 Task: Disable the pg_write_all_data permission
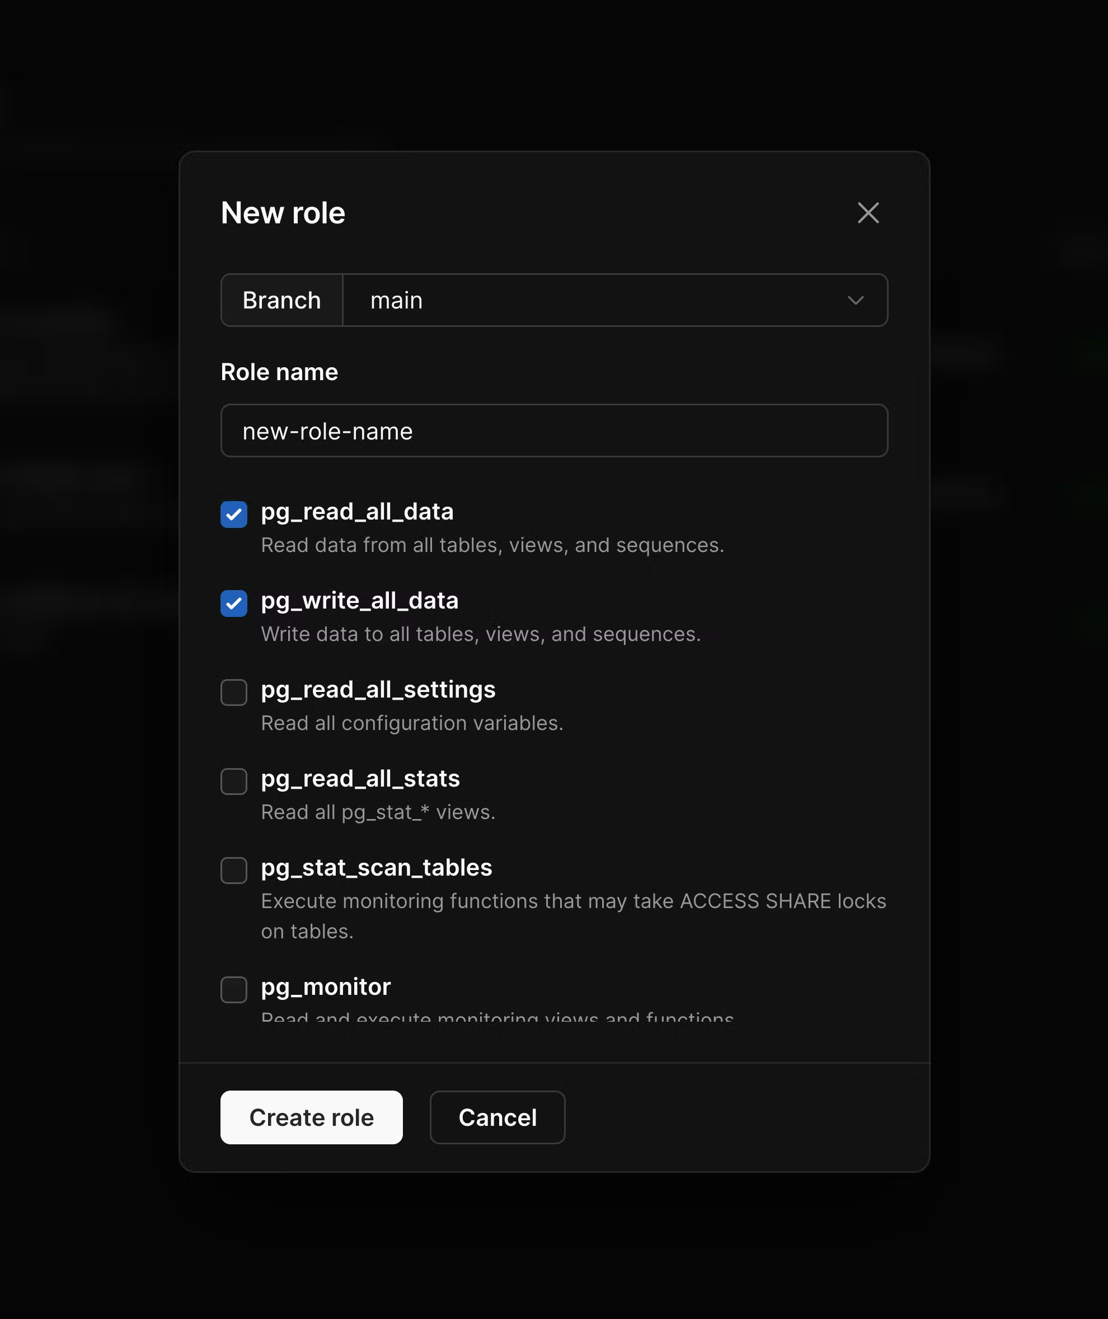point(233,604)
